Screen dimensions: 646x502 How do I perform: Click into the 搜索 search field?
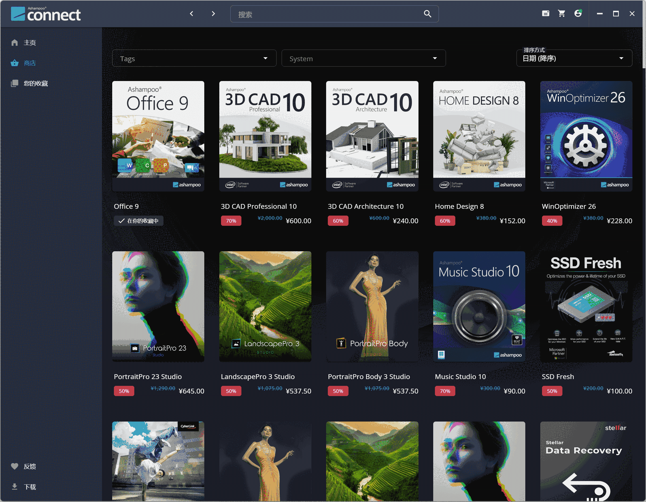coord(325,14)
